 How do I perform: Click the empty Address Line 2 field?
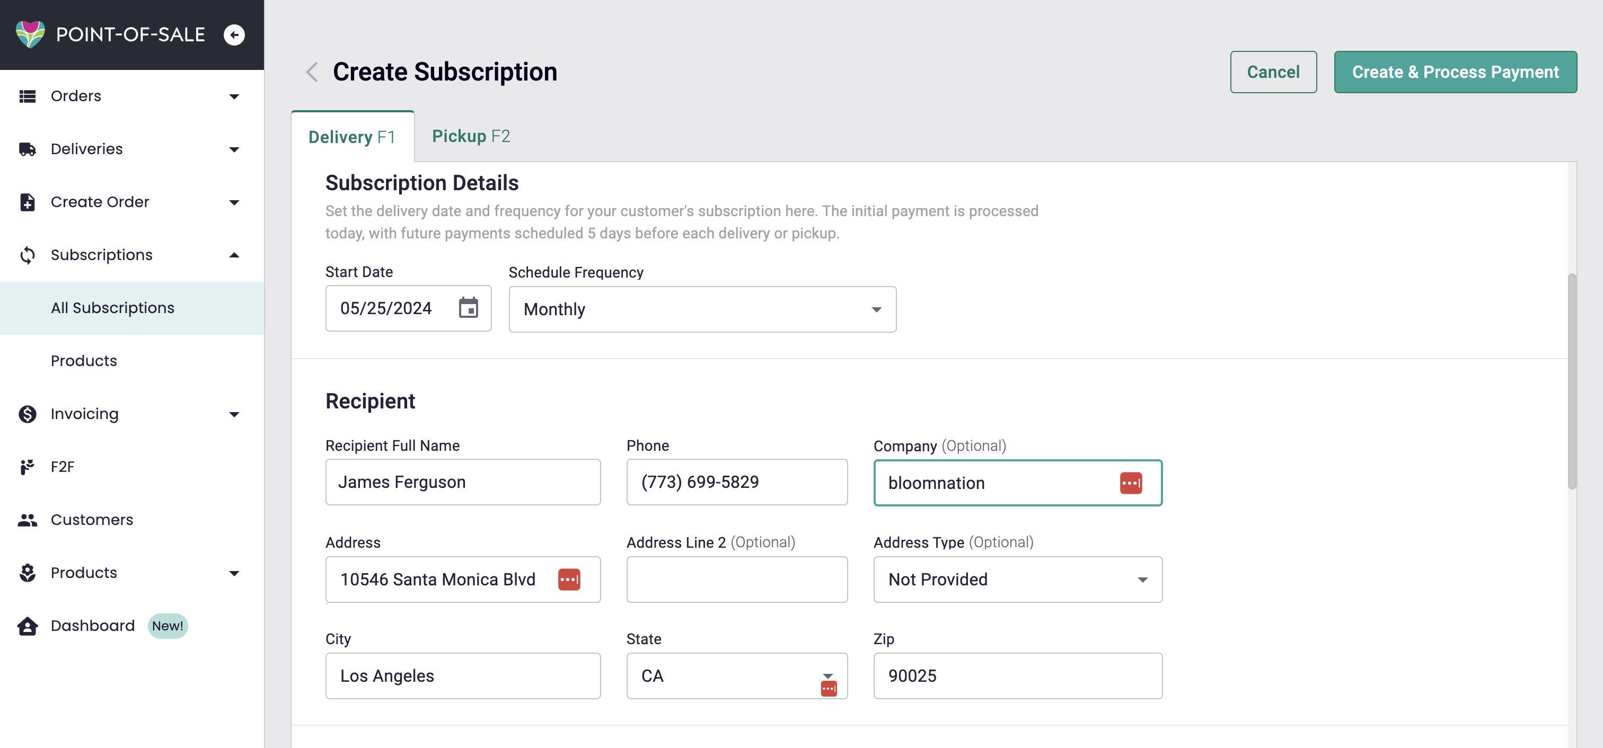point(737,580)
